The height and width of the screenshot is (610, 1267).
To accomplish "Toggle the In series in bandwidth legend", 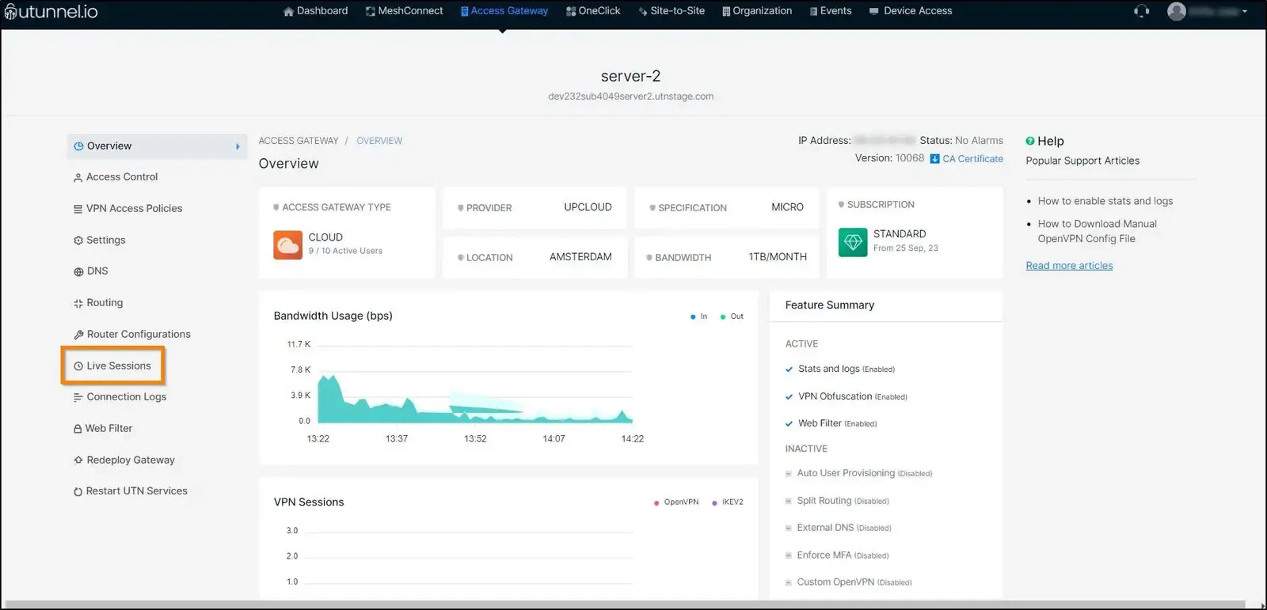I will [x=699, y=316].
